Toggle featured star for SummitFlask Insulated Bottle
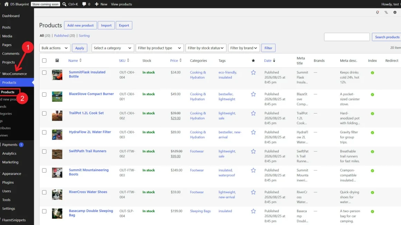Image resolution: width=401 pixels, height=225 pixels. click(x=253, y=72)
